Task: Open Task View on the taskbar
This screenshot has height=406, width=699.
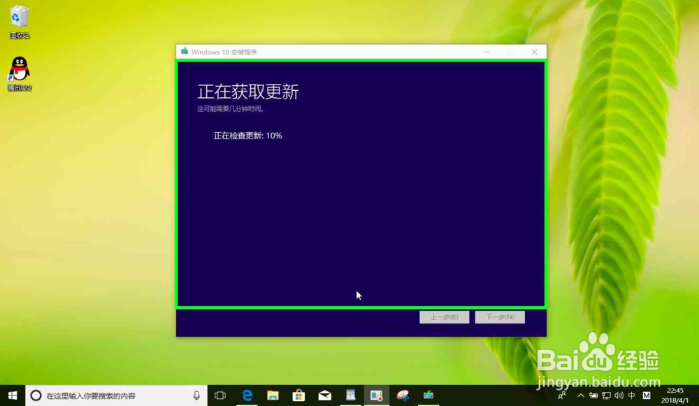Action: pos(220,395)
